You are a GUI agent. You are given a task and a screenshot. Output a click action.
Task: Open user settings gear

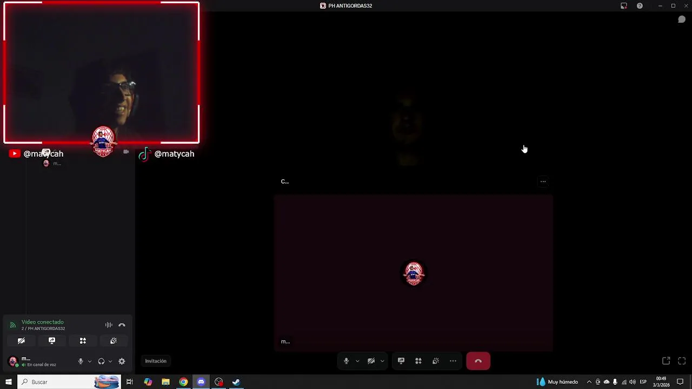122,361
